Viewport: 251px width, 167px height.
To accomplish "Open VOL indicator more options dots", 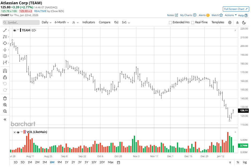I will point(22,132).
